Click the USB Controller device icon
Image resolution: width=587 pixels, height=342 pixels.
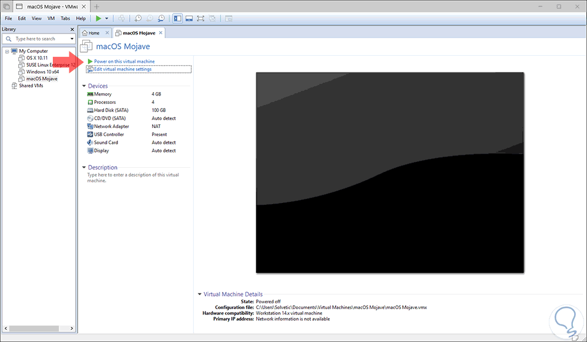[x=90, y=134]
